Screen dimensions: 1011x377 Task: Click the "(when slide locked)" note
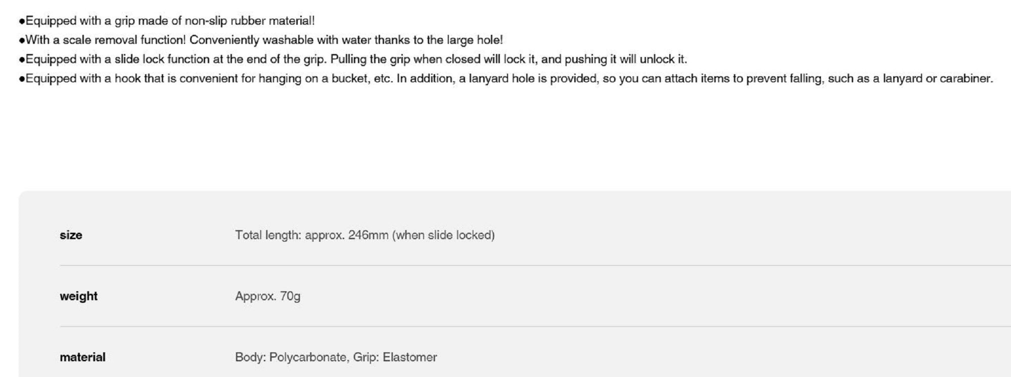(443, 235)
